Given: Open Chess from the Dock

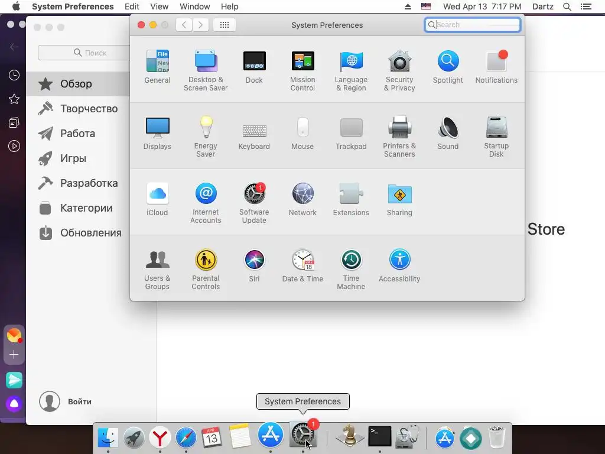Looking at the screenshot, I should [x=350, y=436].
